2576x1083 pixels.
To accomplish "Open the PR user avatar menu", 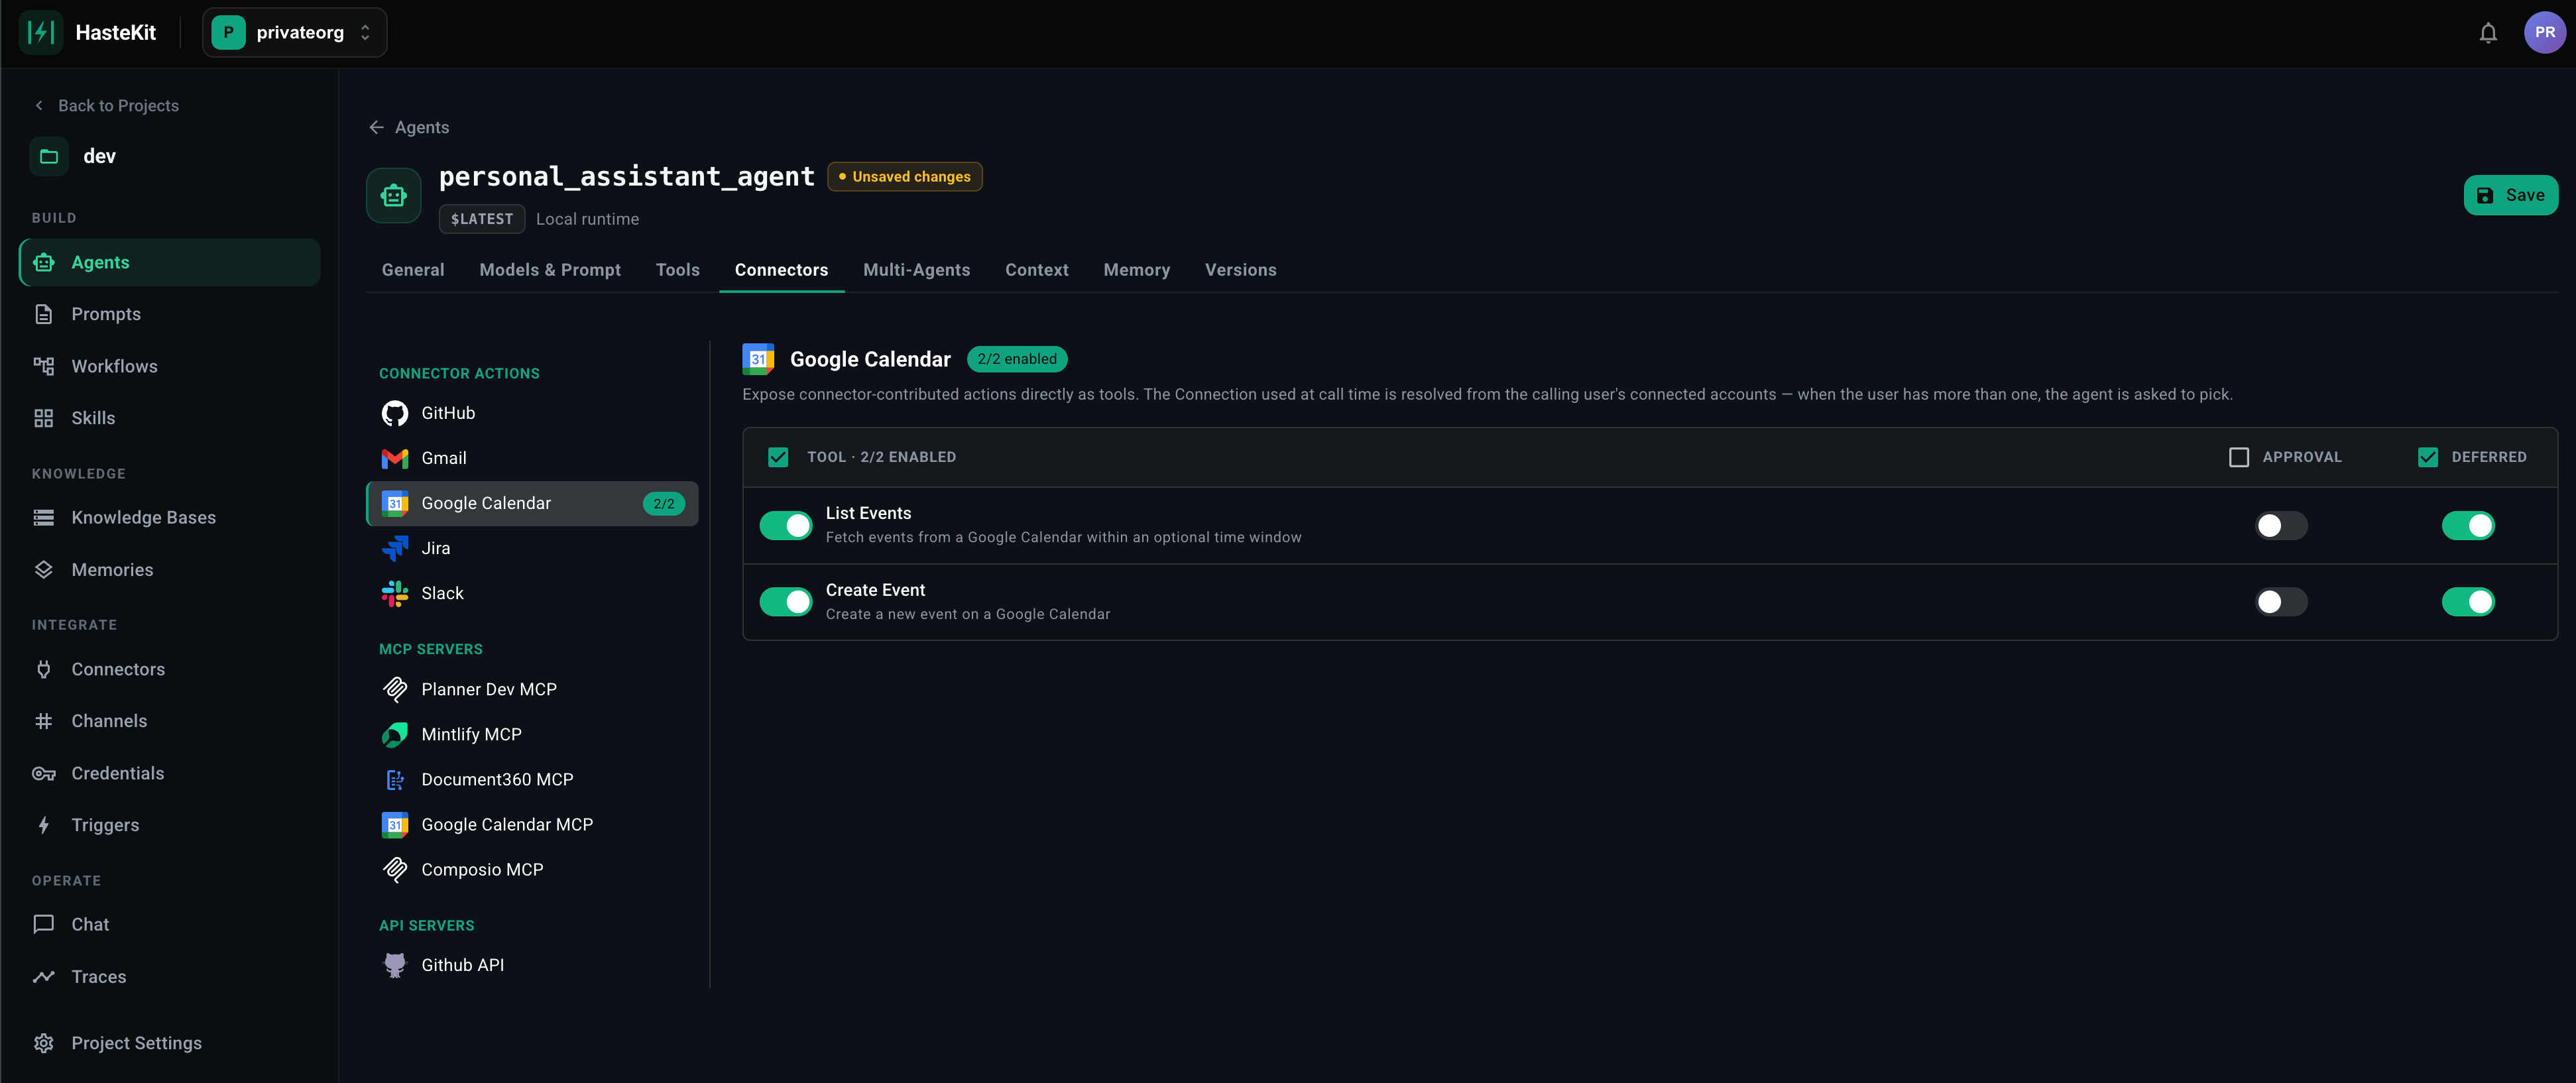I will (x=2544, y=32).
